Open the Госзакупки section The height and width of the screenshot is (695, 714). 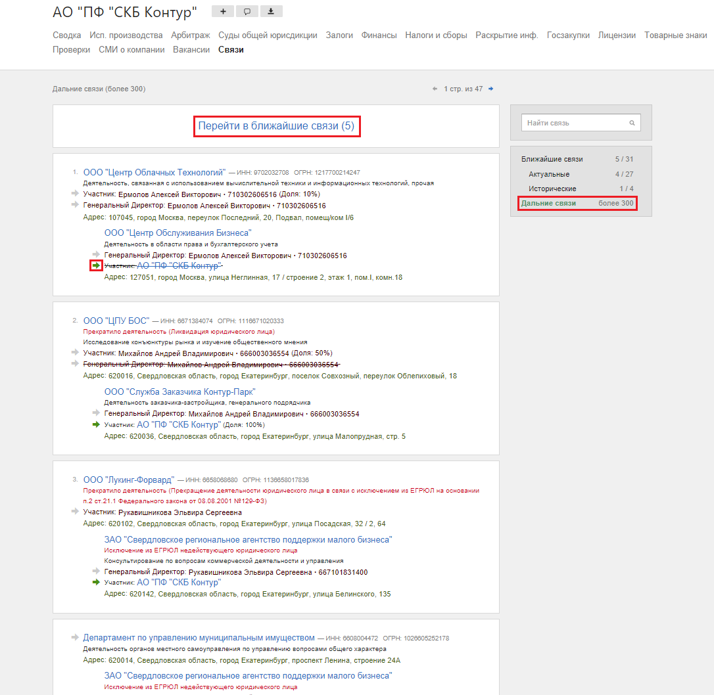coord(568,35)
